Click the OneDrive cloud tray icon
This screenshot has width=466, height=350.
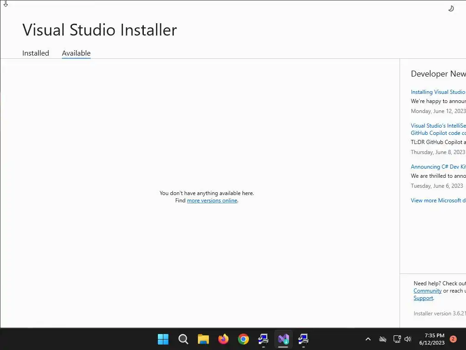coord(383,339)
